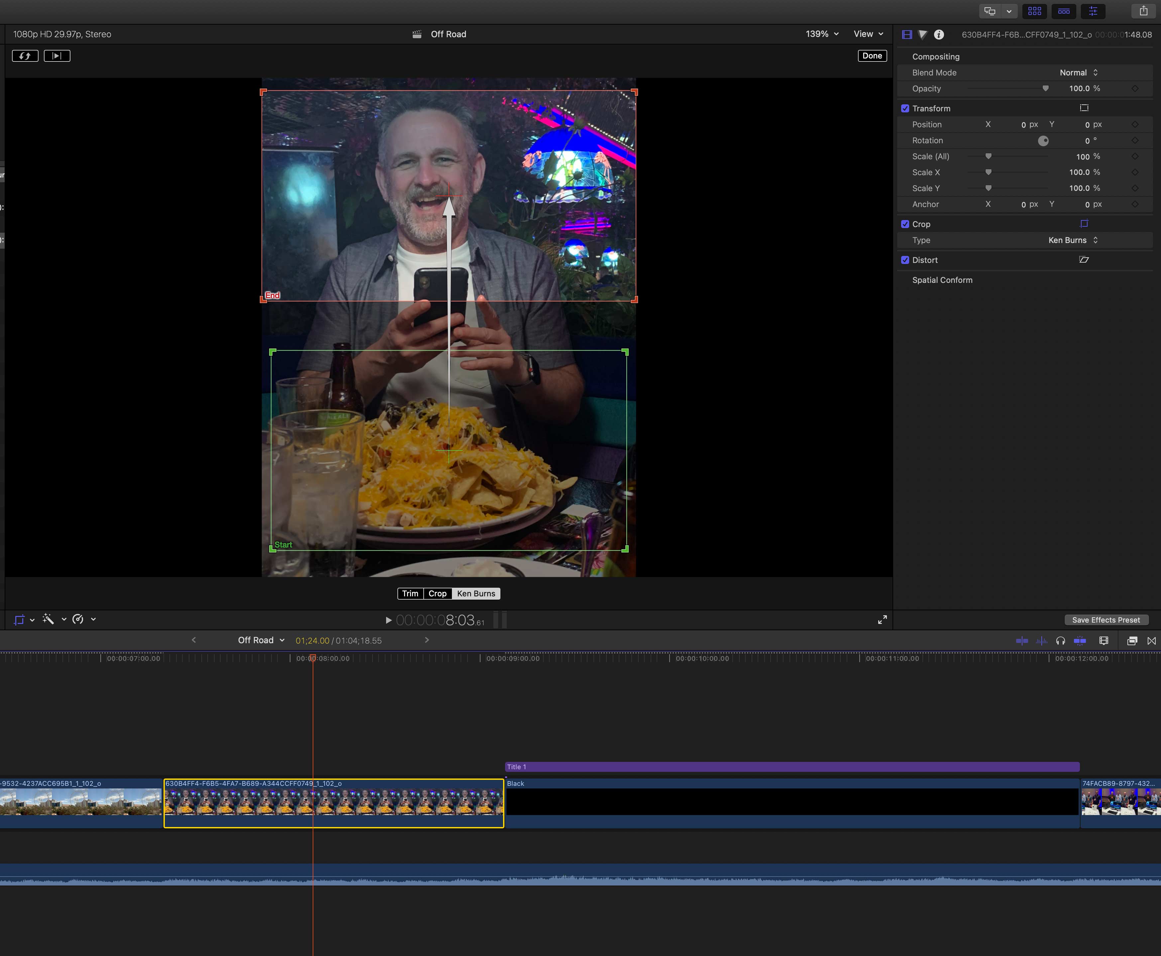Image resolution: width=1161 pixels, height=956 pixels.
Task: Open the Crop Type Ken Burns dropdown
Action: tap(1073, 240)
